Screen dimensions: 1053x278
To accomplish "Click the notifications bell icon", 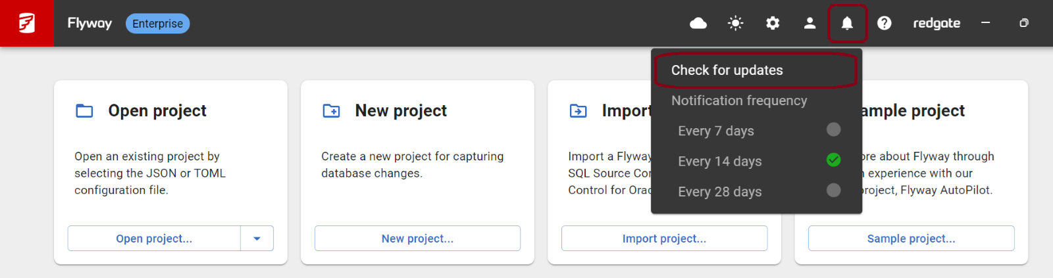I will pyautogui.click(x=847, y=24).
